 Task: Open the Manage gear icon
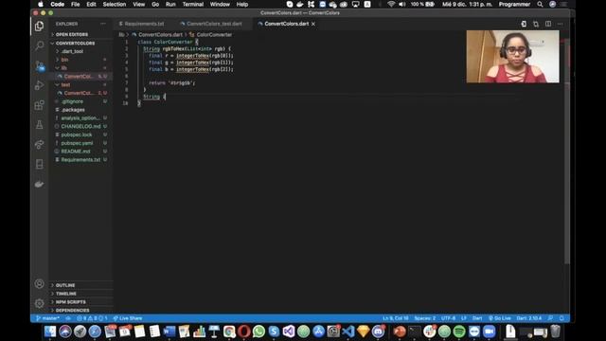click(x=39, y=303)
